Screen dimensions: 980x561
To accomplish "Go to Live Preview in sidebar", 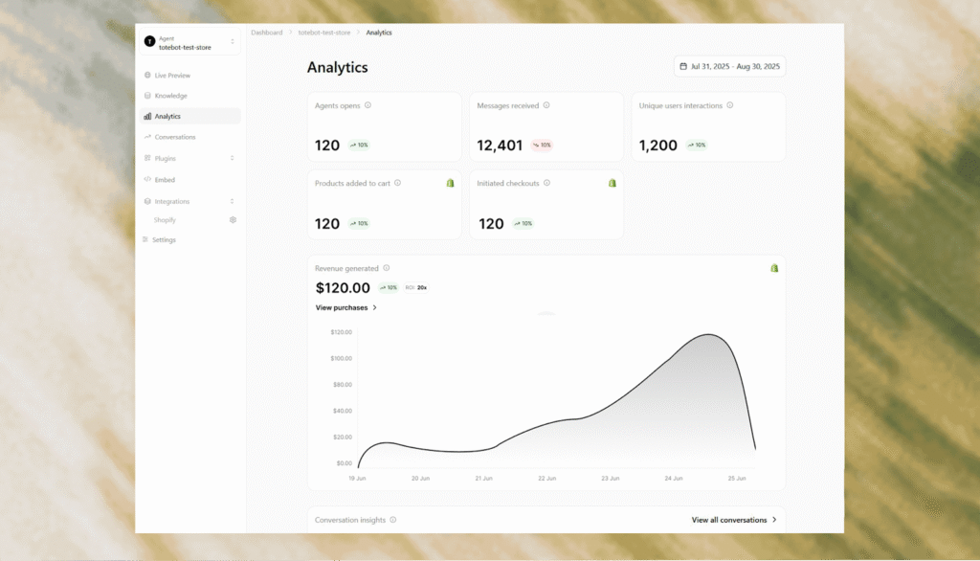I will tap(172, 75).
